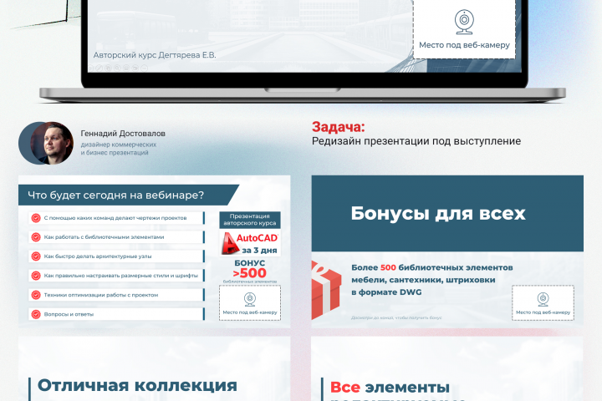The height and width of the screenshot is (401, 602).
Task: Click the 'Все элементы' heading
Action: 390,388
